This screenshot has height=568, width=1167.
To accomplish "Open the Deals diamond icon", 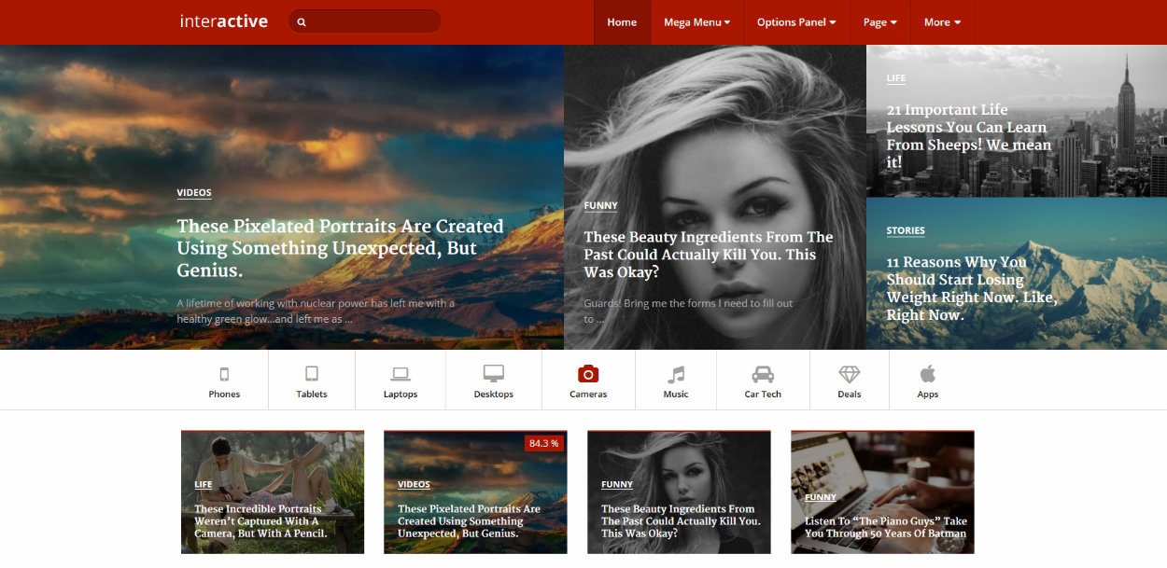I will pos(850,374).
